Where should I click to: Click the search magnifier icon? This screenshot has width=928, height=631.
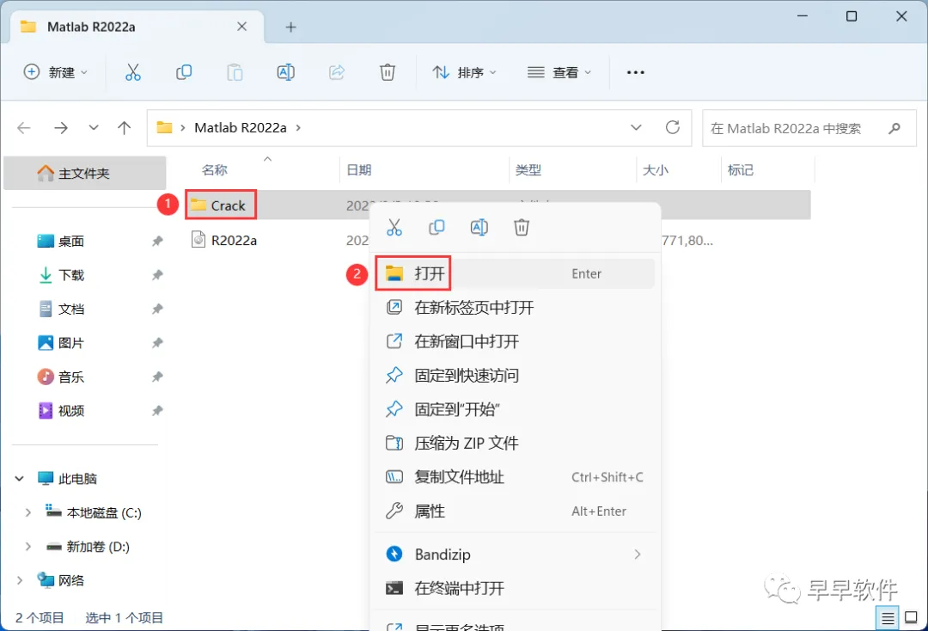894,128
